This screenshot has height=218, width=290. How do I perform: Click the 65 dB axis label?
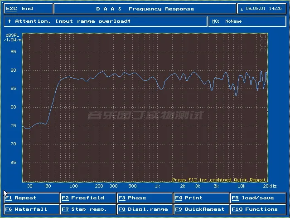pos(13,163)
